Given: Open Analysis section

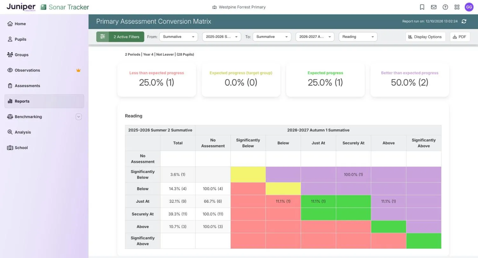Looking at the screenshot, I should (44, 132).
